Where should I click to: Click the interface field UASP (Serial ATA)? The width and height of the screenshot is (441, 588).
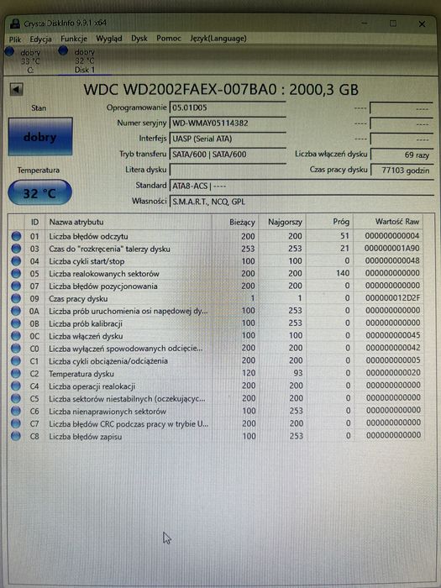(228, 139)
